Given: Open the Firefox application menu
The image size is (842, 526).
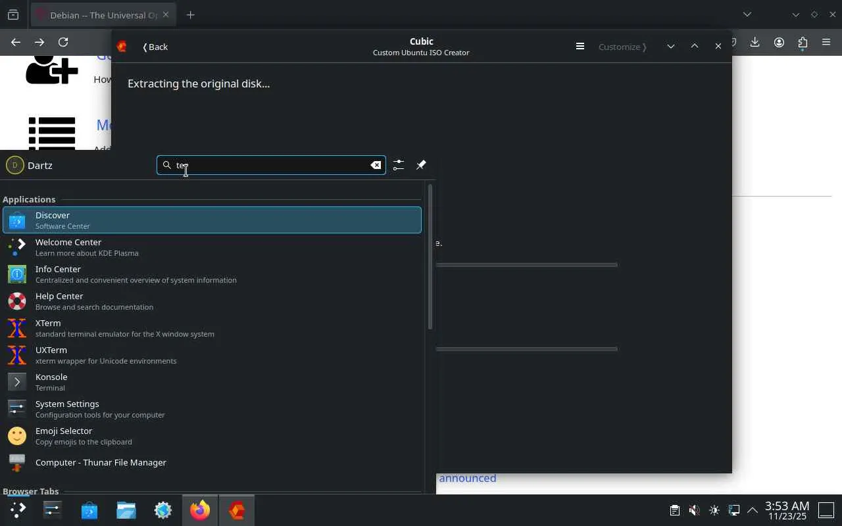Looking at the screenshot, I should click(x=826, y=42).
